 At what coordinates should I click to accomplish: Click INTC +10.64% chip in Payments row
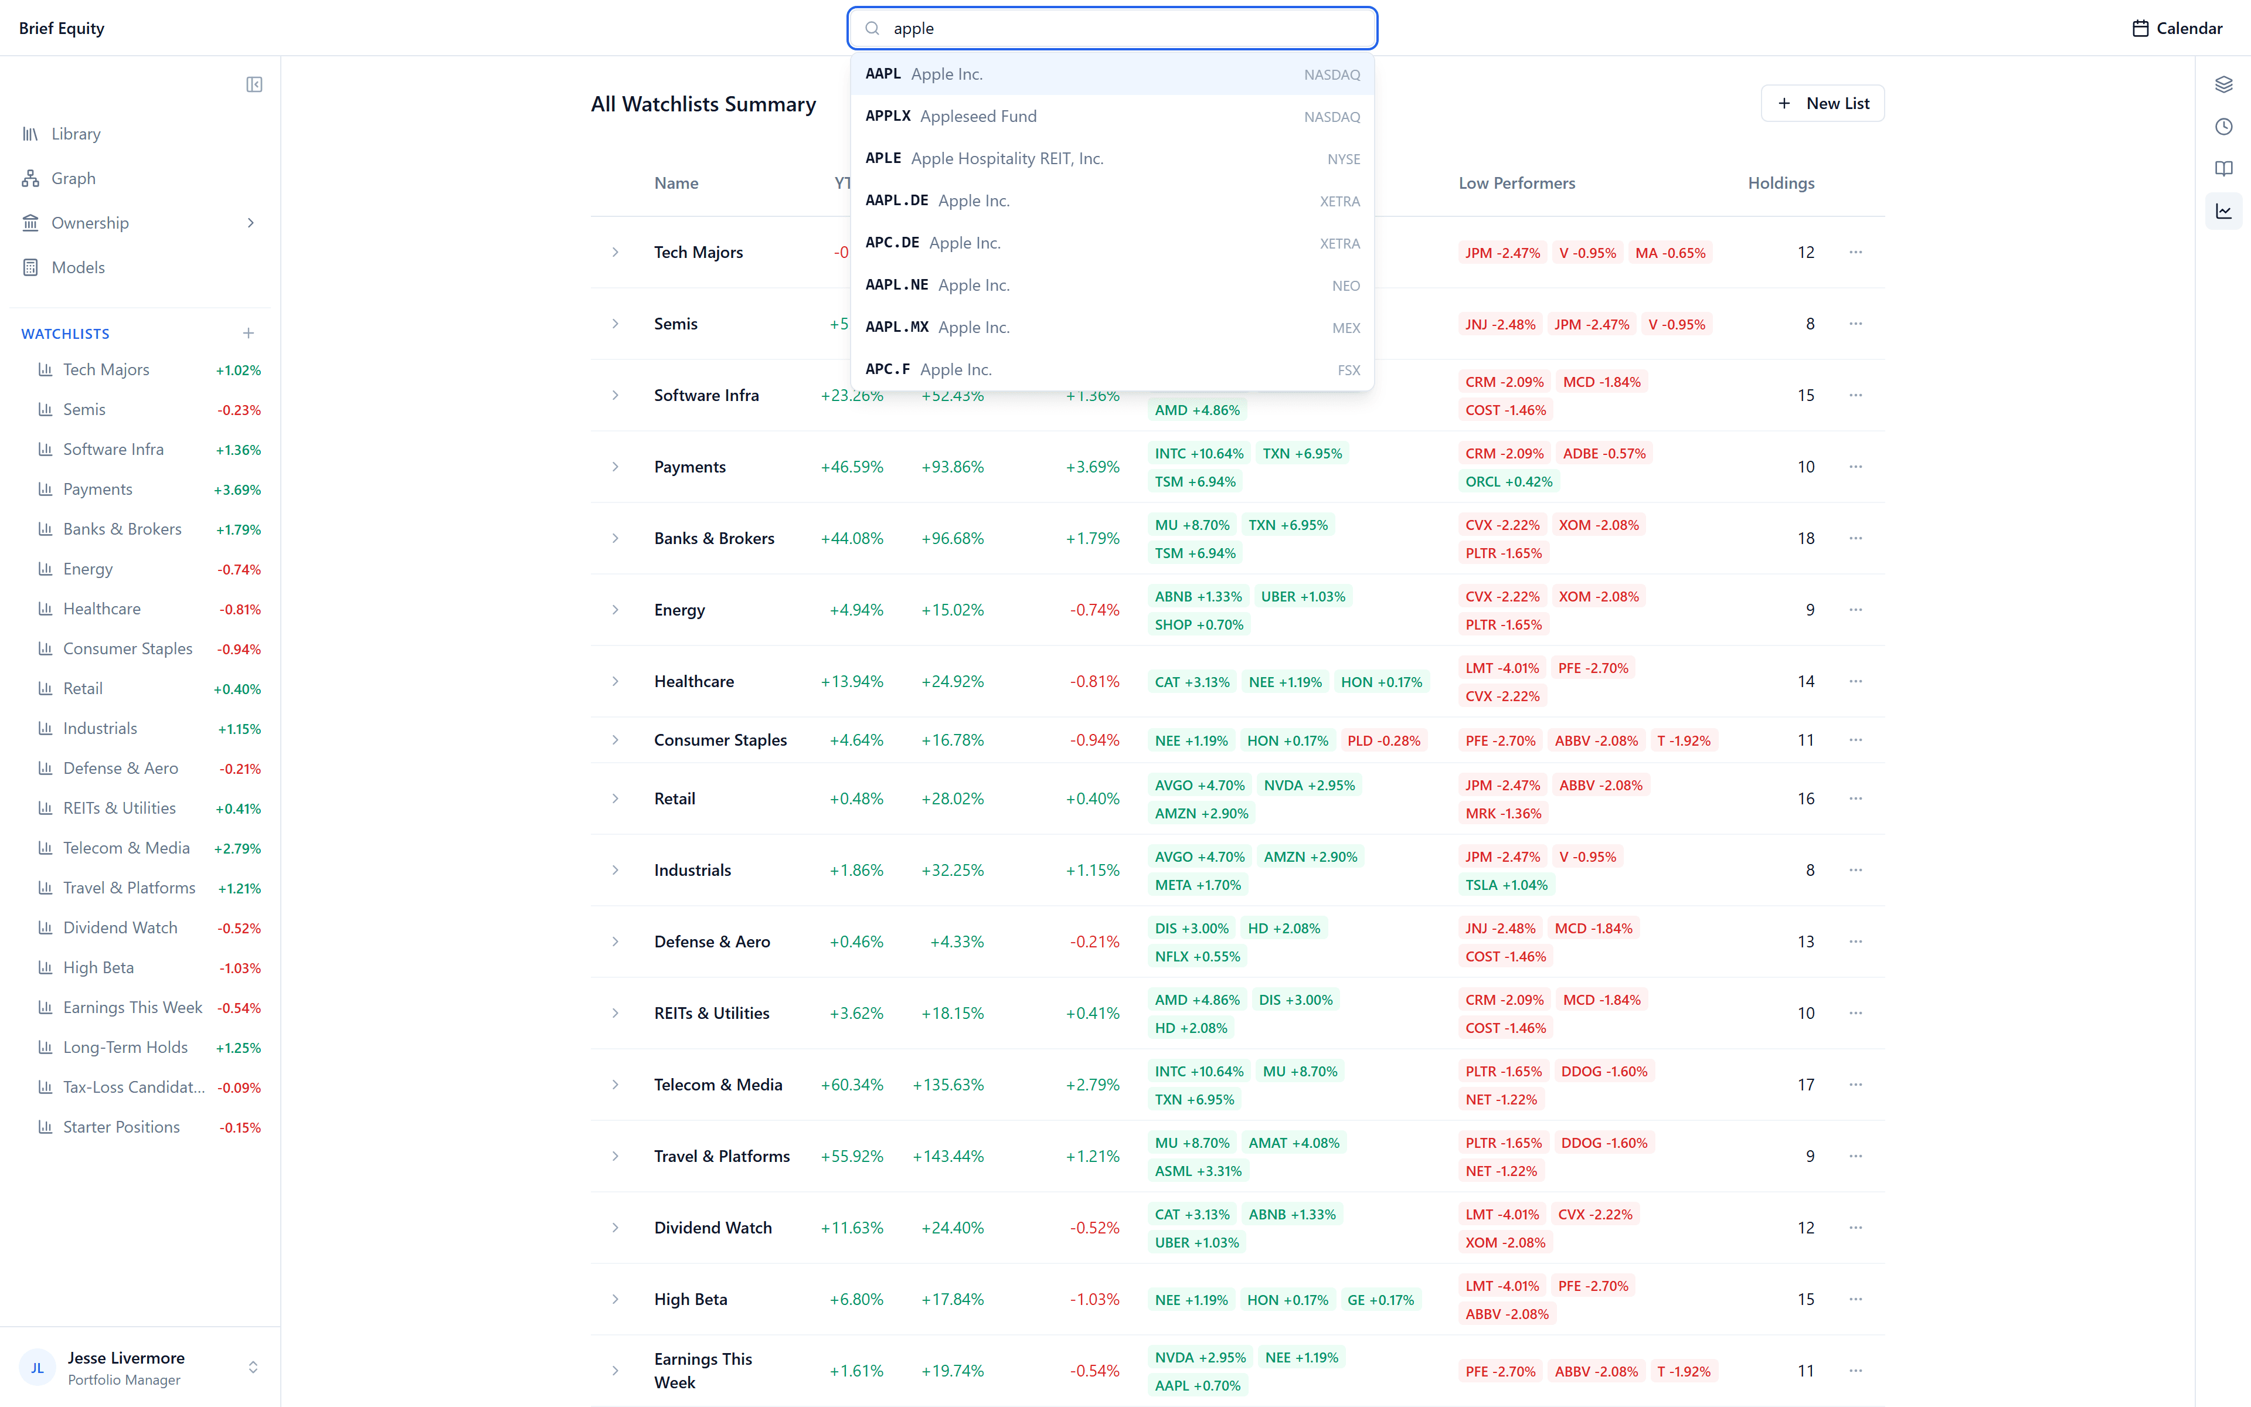coord(1199,454)
